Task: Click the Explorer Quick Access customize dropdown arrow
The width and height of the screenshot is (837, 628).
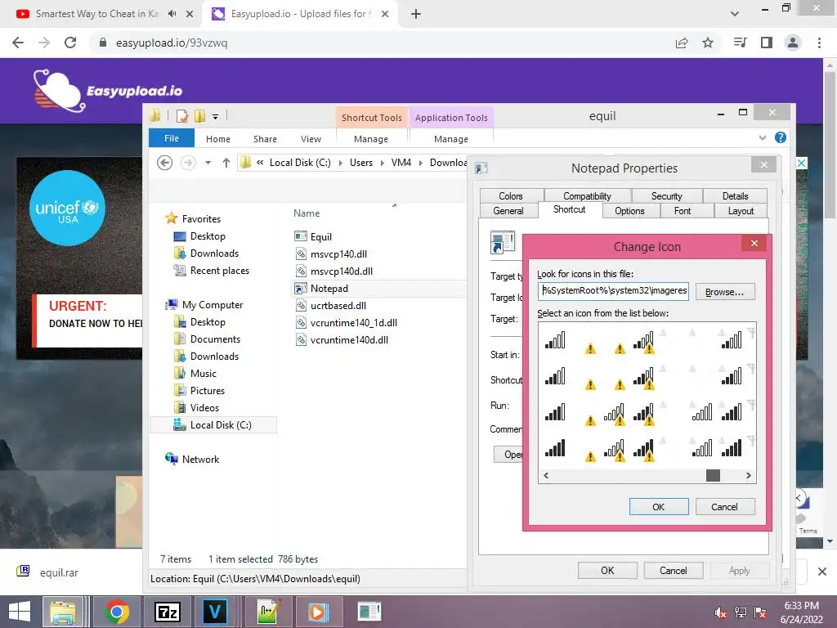Action: pos(215,116)
